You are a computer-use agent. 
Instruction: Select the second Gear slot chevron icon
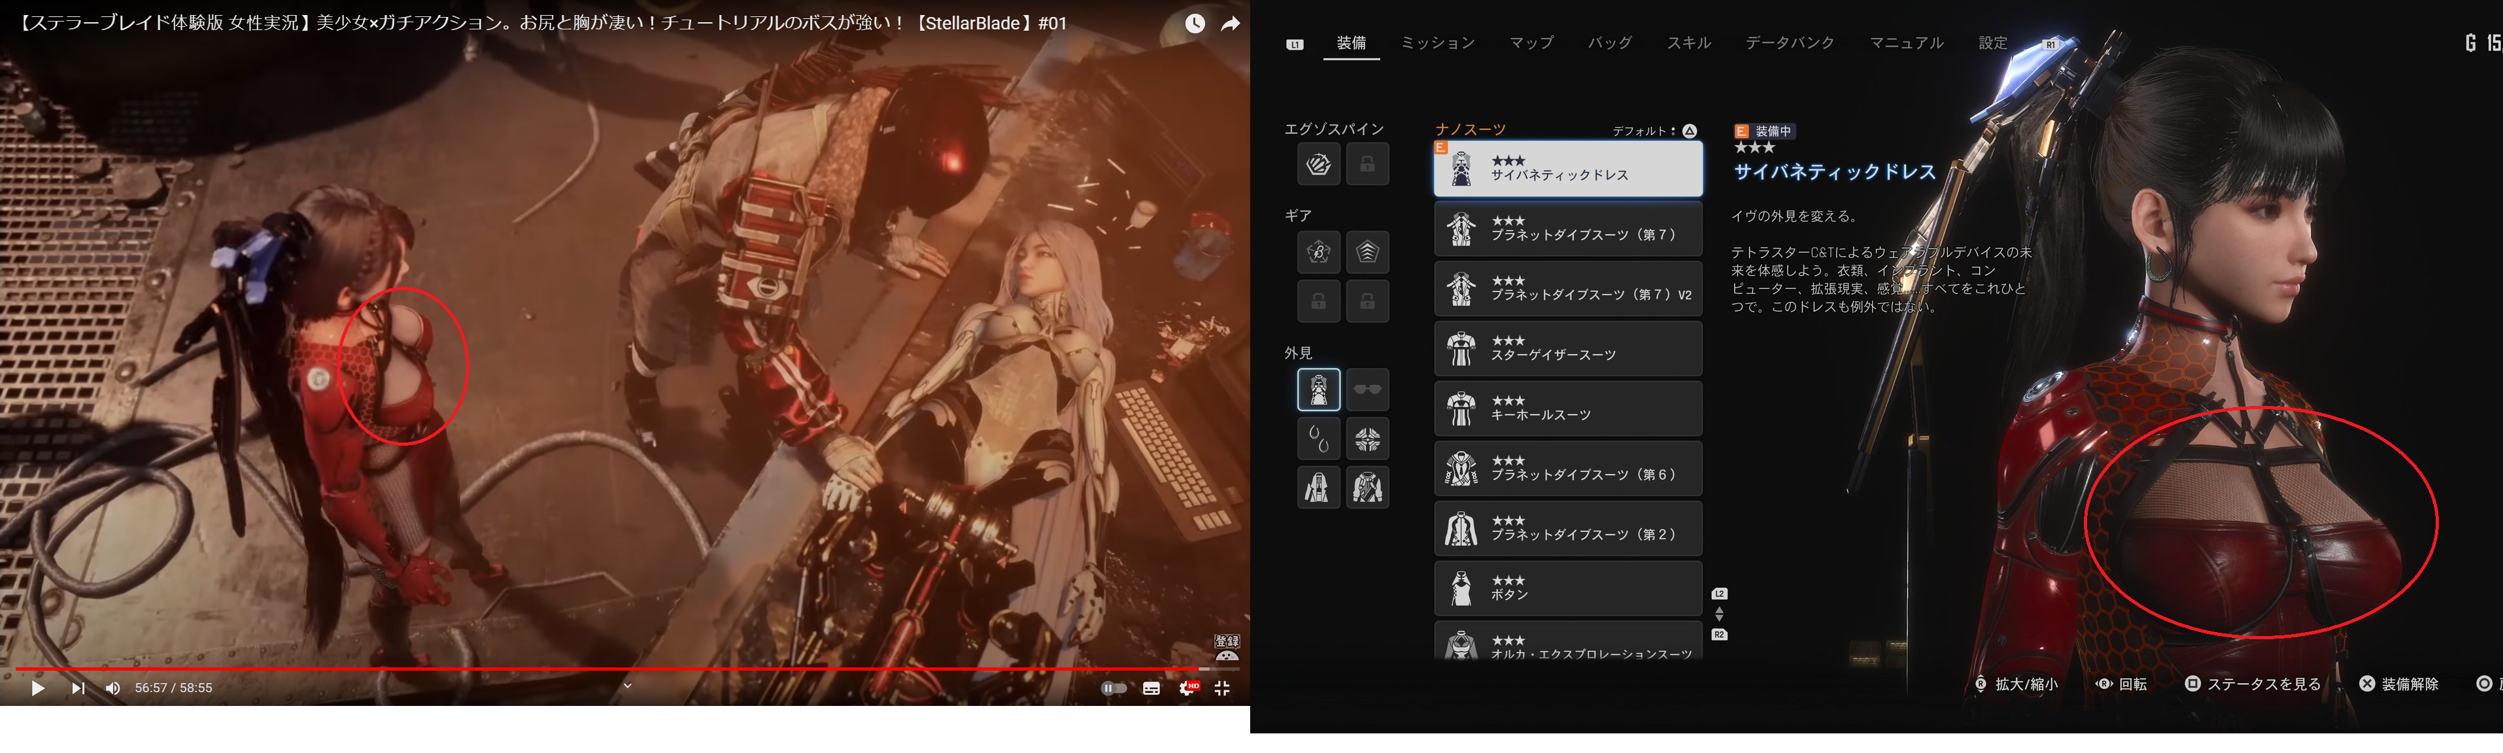click(1367, 252)
